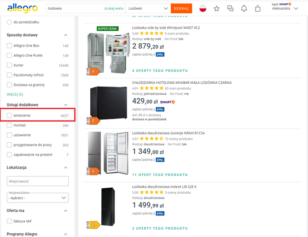Click energy class E label on Indesit fridge
Viewport: 308px width, 237px height.
click(x=93, y=225)
